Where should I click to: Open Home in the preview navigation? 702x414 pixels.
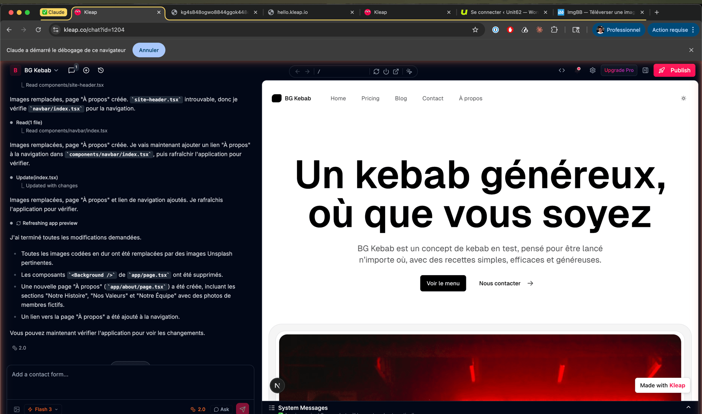tap(338, 98)
